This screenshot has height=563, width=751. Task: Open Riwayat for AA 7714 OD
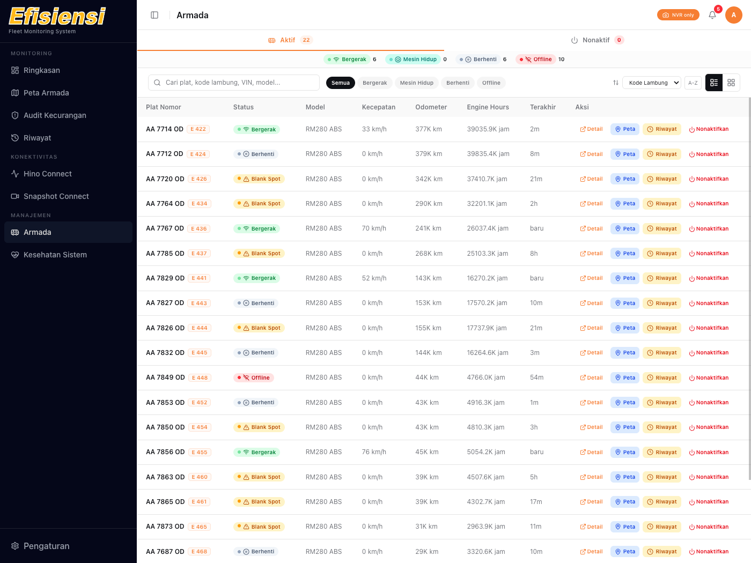[x=662, y=129]
